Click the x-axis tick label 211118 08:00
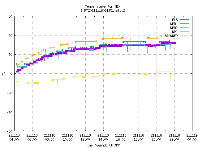This screenshot has width=198, height=148. point(50,138)
